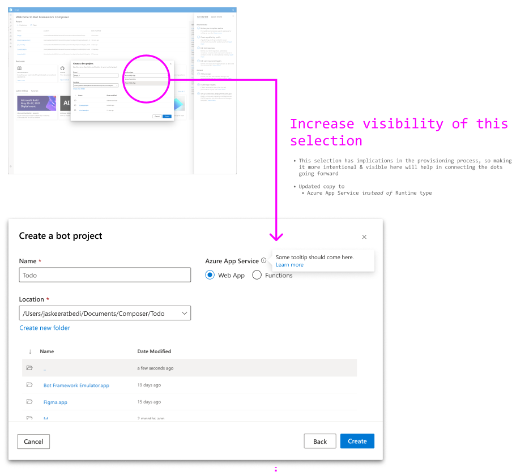Image resolution: width=529 pixels, height=472 pixels.
Task: Click the blue Create button in the small dialog
Action: (x=167, y=117)
